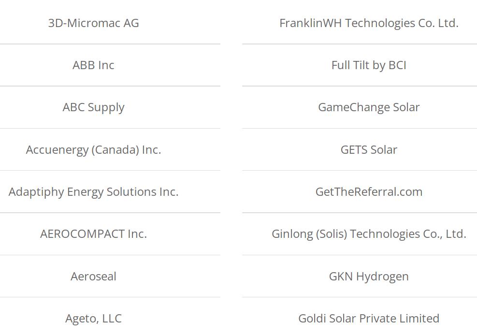Click the word Hydrogen in GKN row
Image resolution: width=477 pixels, height=336 pixels.
click(x=382, y=277)
